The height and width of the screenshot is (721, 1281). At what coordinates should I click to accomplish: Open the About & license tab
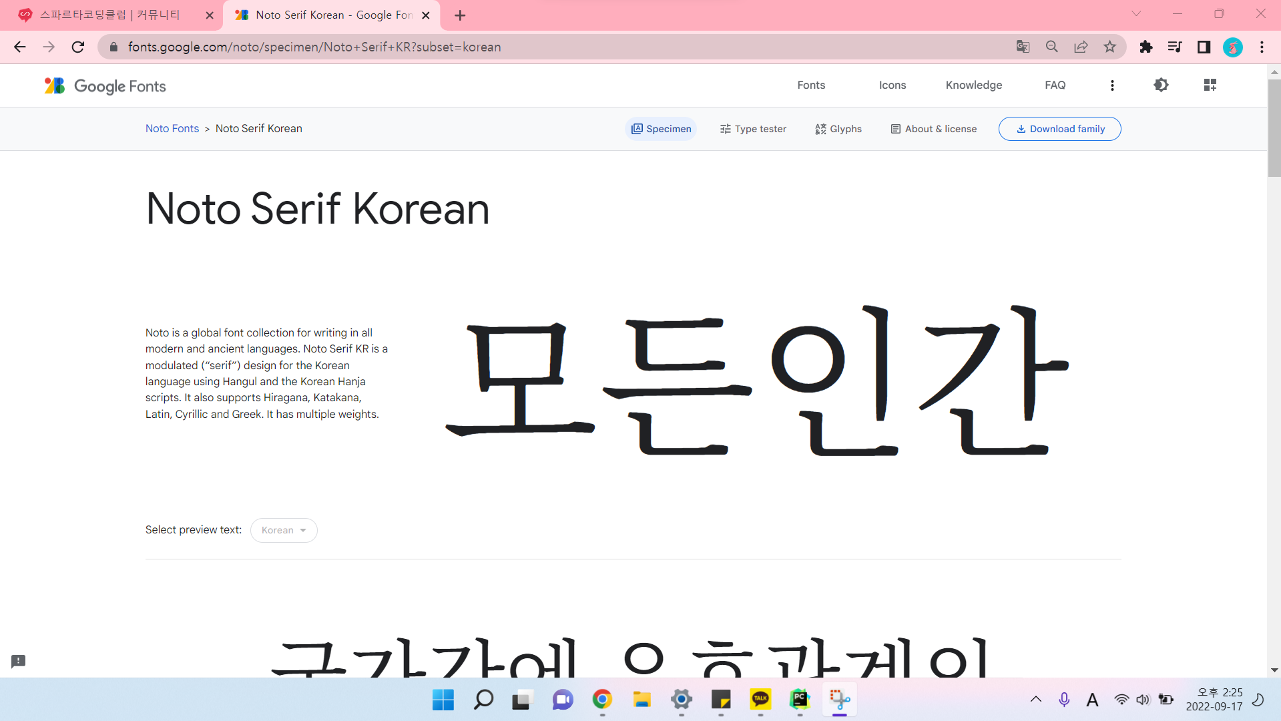pyautogui.click(x=933, y=129)
